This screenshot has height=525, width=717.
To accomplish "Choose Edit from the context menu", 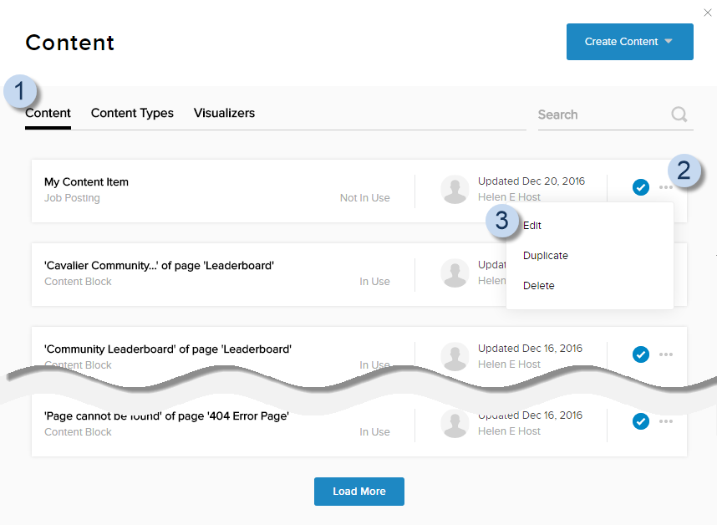I will [x=533, y=226].
